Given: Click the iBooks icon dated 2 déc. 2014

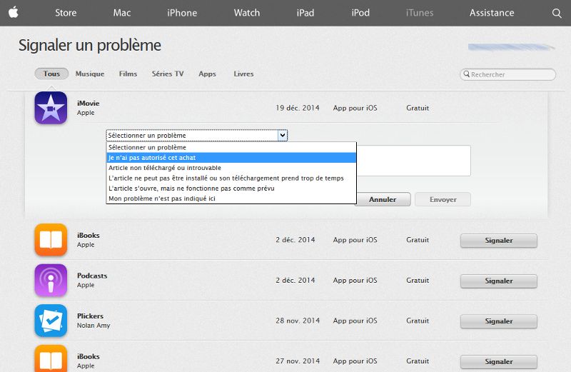Looking at the screenshot, I should tap(51, 240).
